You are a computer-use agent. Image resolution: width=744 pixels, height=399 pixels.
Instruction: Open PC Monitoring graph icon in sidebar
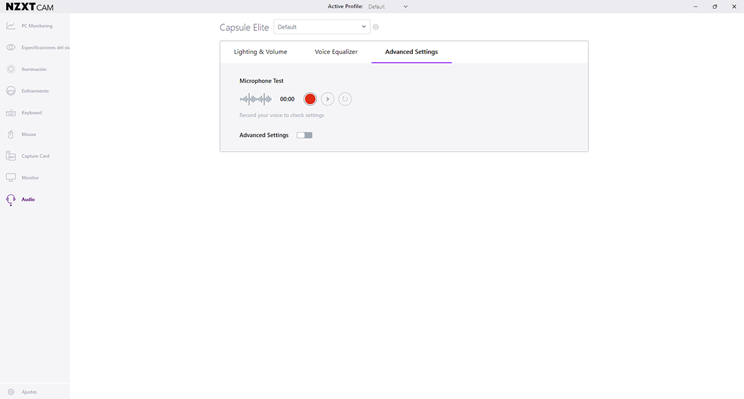[x=11, y=26]
